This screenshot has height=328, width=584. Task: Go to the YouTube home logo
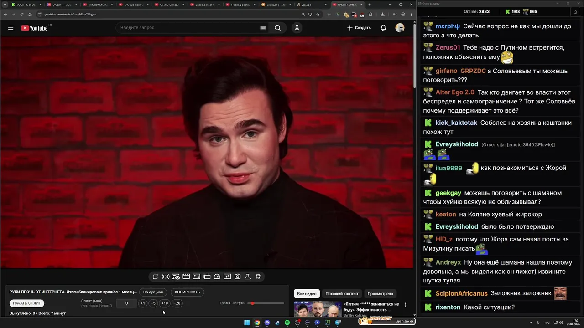point(34,28)
